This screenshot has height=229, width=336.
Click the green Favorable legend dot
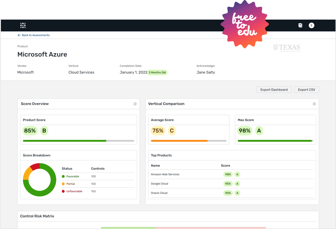pos(63,176)
